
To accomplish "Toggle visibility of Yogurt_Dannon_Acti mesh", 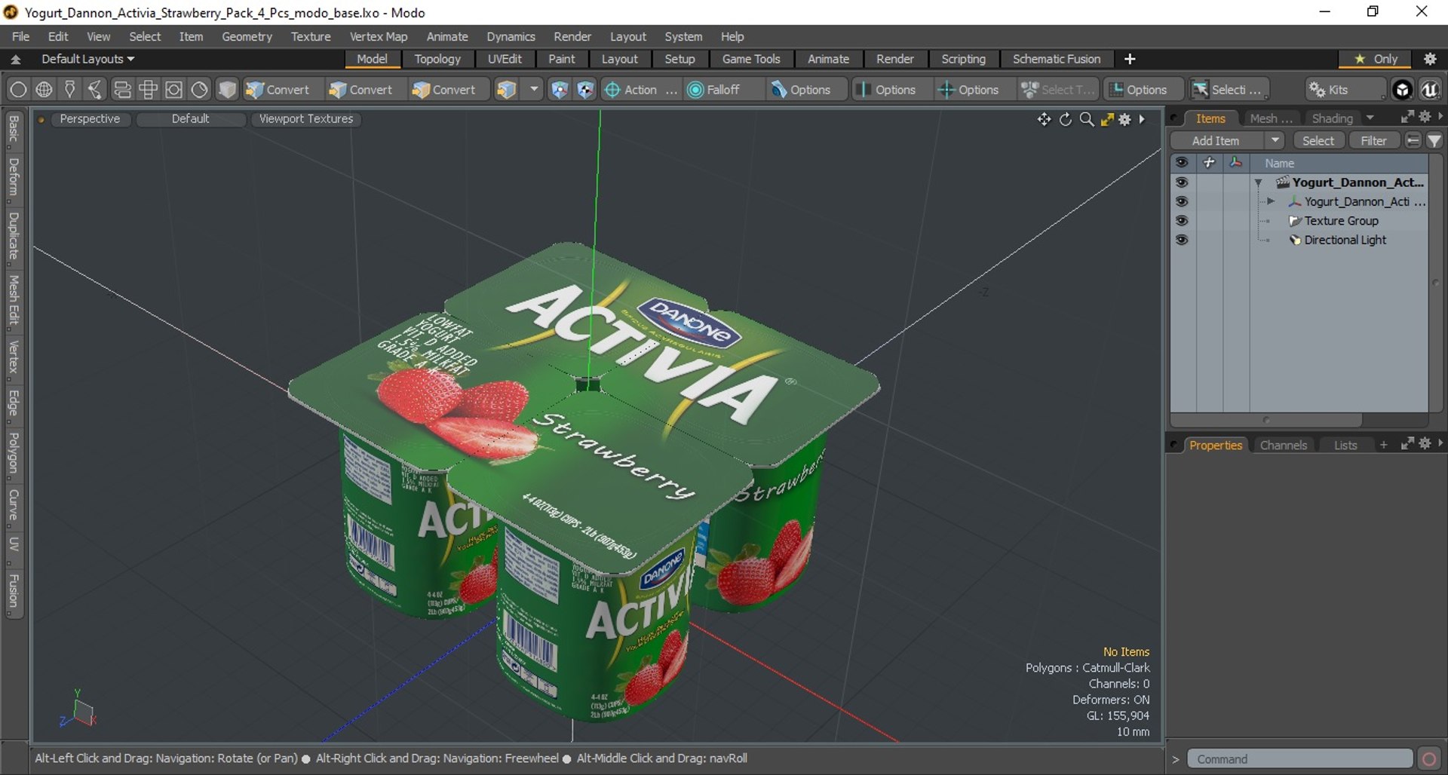I will (1181, 201).
